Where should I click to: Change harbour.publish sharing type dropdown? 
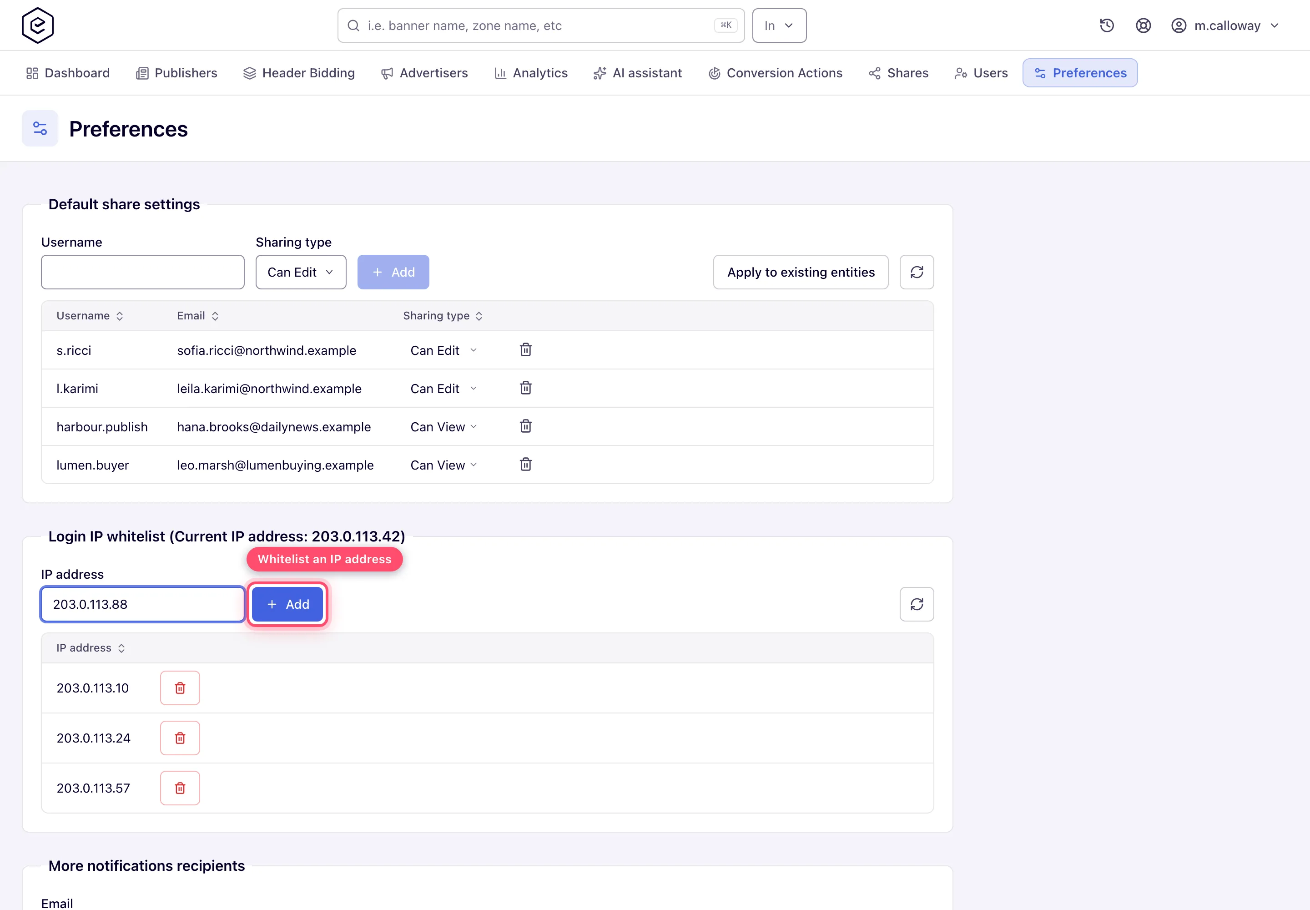click(443, 426)
